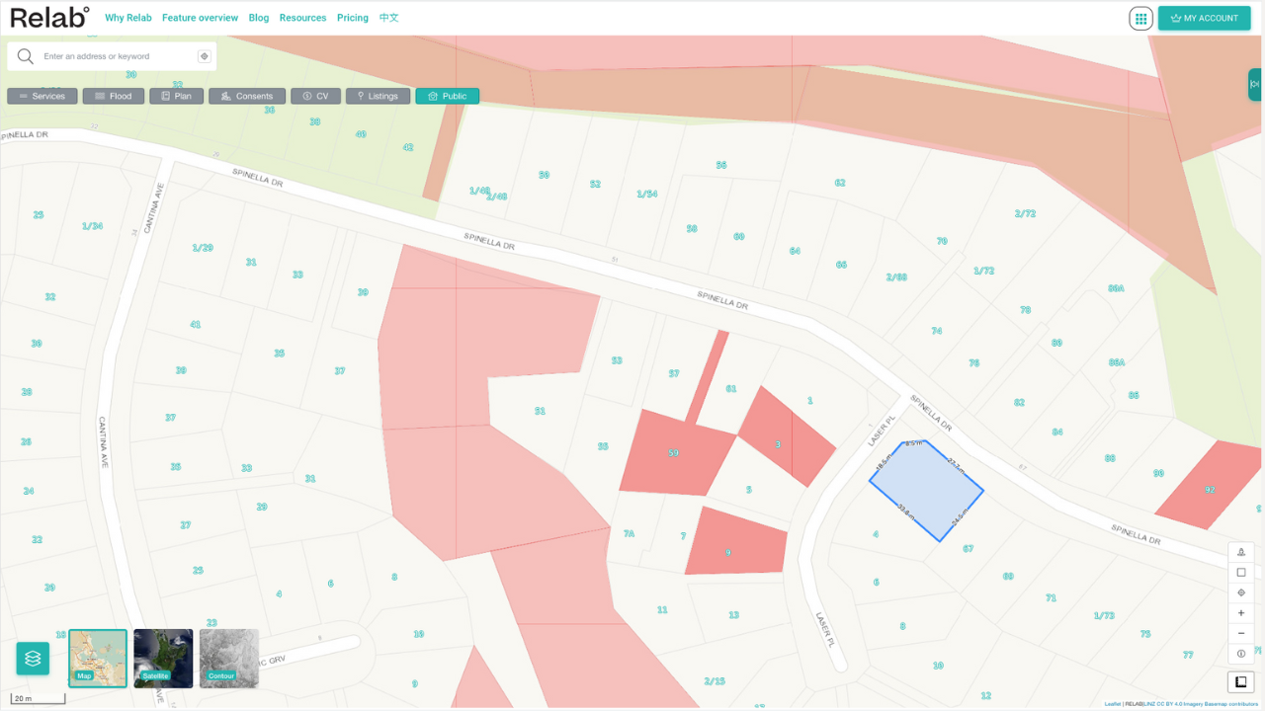Go to the Pricing page
1265x711 pixels.
352,18
